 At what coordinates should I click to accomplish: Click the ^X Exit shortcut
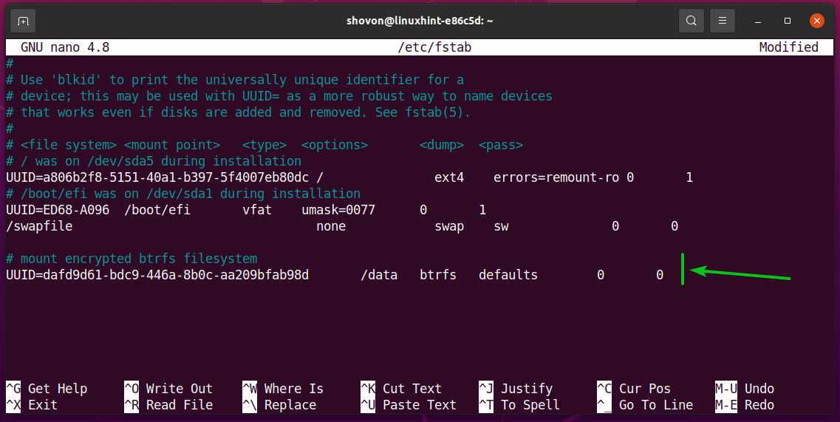(x=35, y=405)
